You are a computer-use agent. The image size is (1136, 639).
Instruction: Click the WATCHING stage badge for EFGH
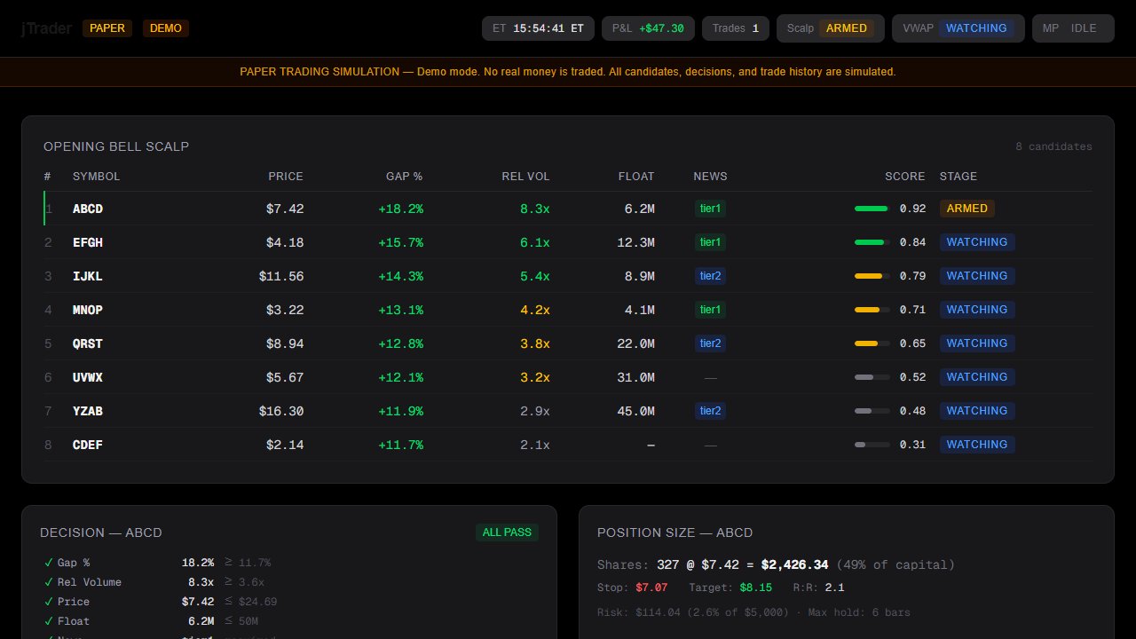tap(977, 242)
